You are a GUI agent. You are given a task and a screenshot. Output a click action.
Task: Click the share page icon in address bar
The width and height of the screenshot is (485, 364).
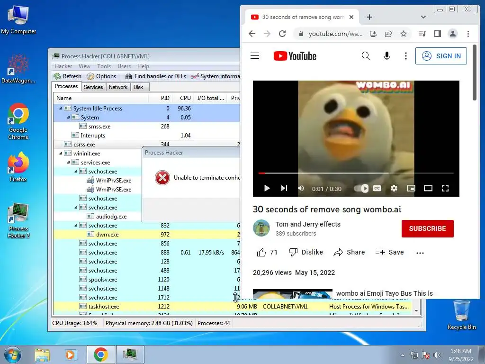[388, 34]
